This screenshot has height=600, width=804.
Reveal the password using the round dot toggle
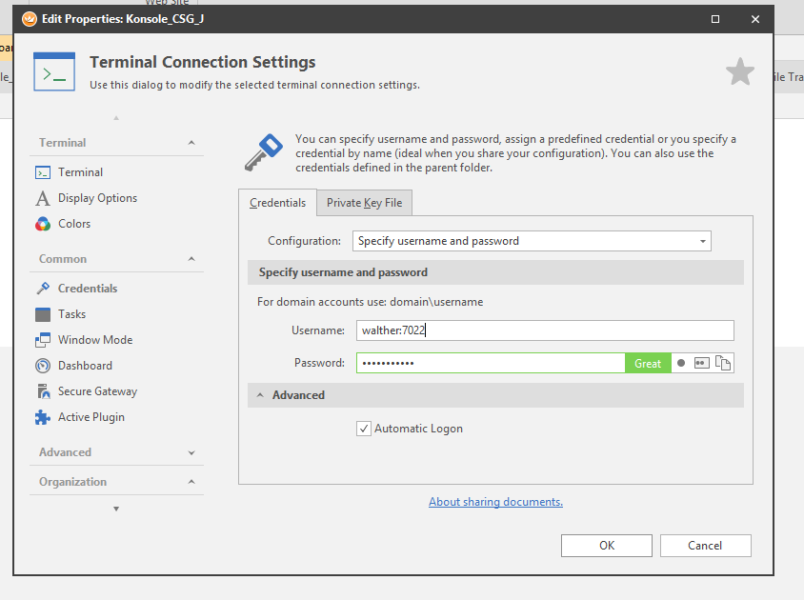pyautogui.click(x=681, y=363)
